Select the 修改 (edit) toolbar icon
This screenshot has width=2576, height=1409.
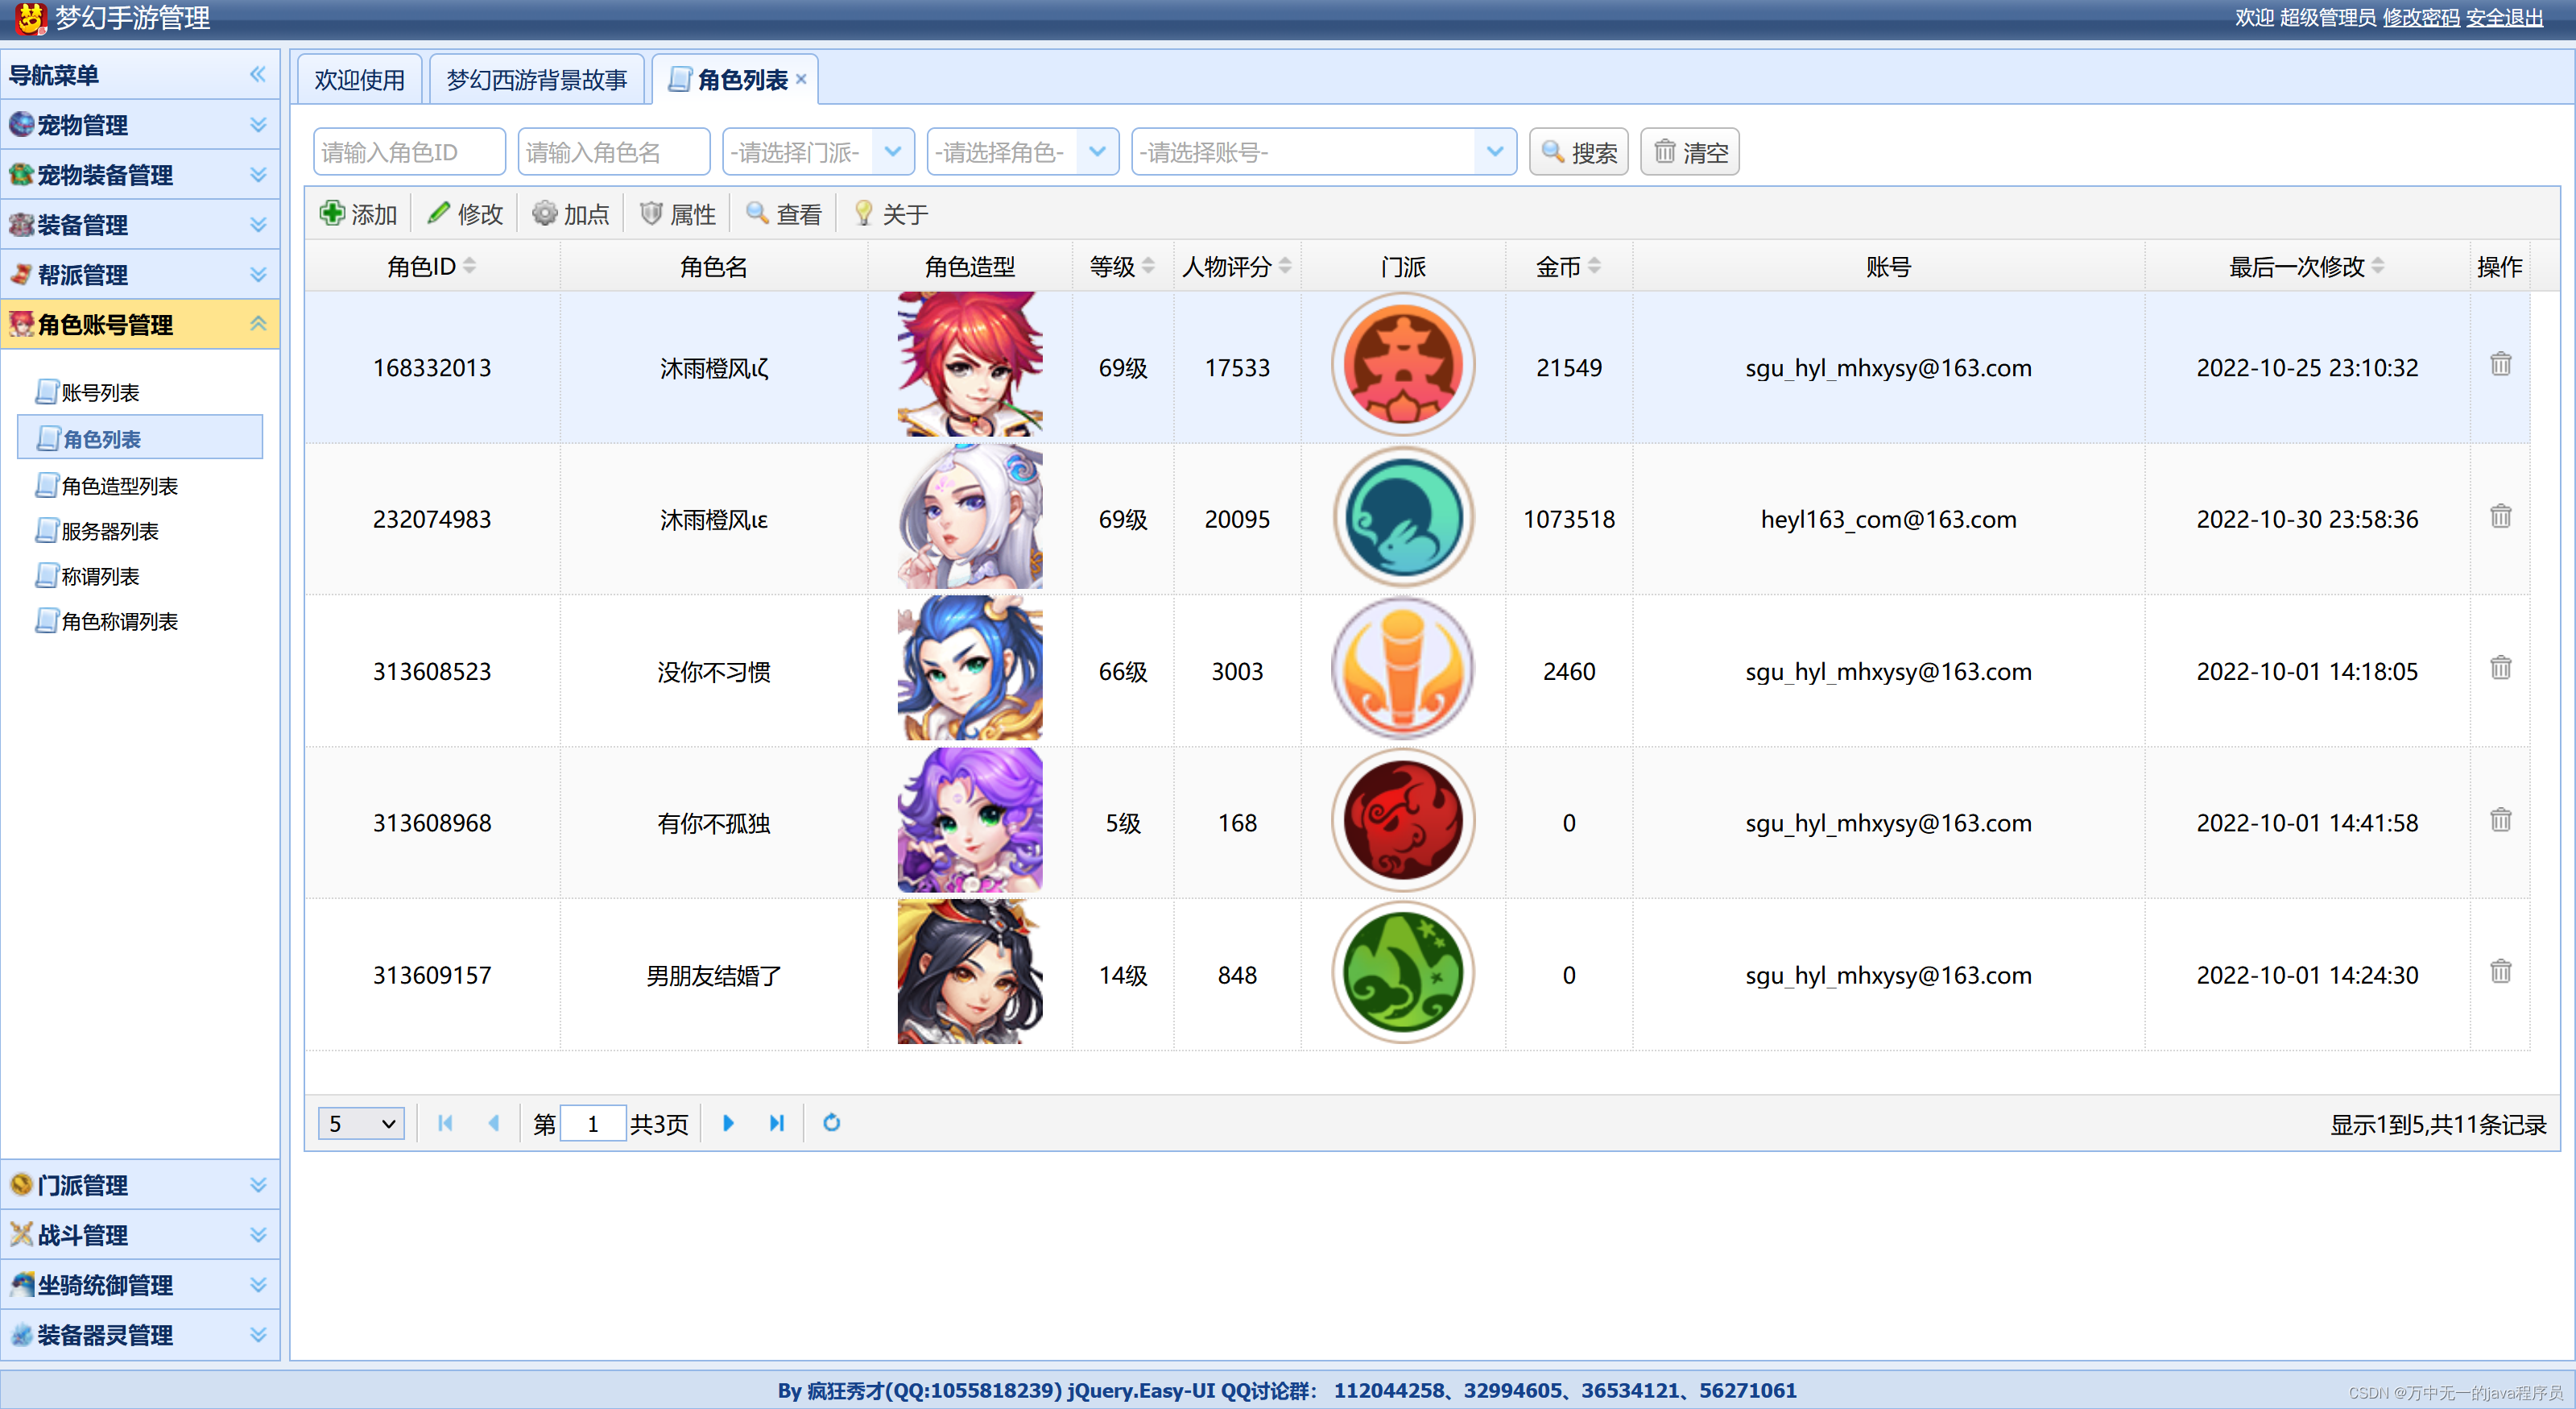coord(440,212)
